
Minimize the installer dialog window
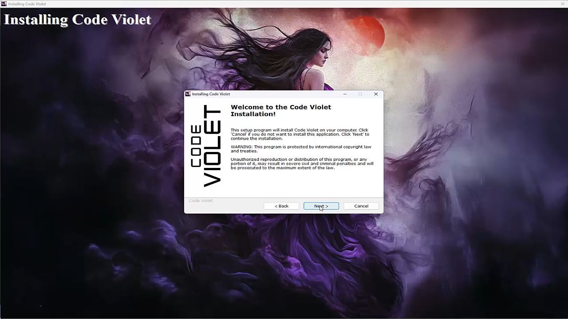(x=345, y=94)
